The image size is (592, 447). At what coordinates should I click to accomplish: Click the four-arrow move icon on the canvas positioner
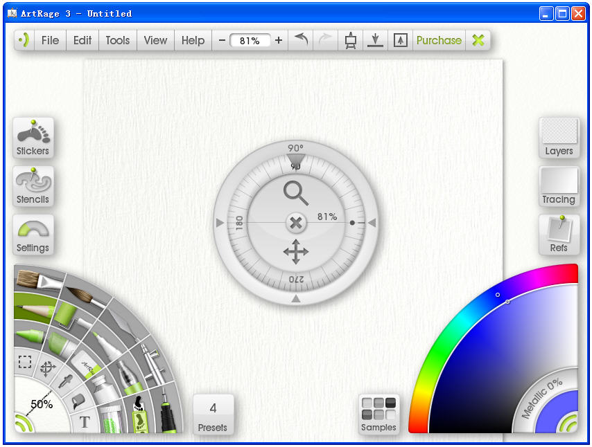pos(295,251)
